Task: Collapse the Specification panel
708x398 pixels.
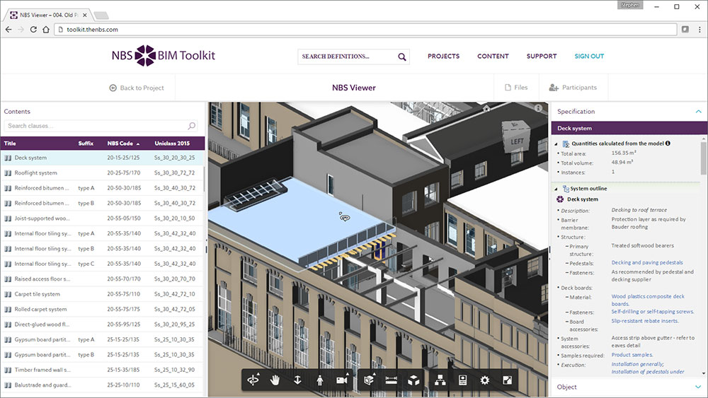Action: click(x=698, y=111)
